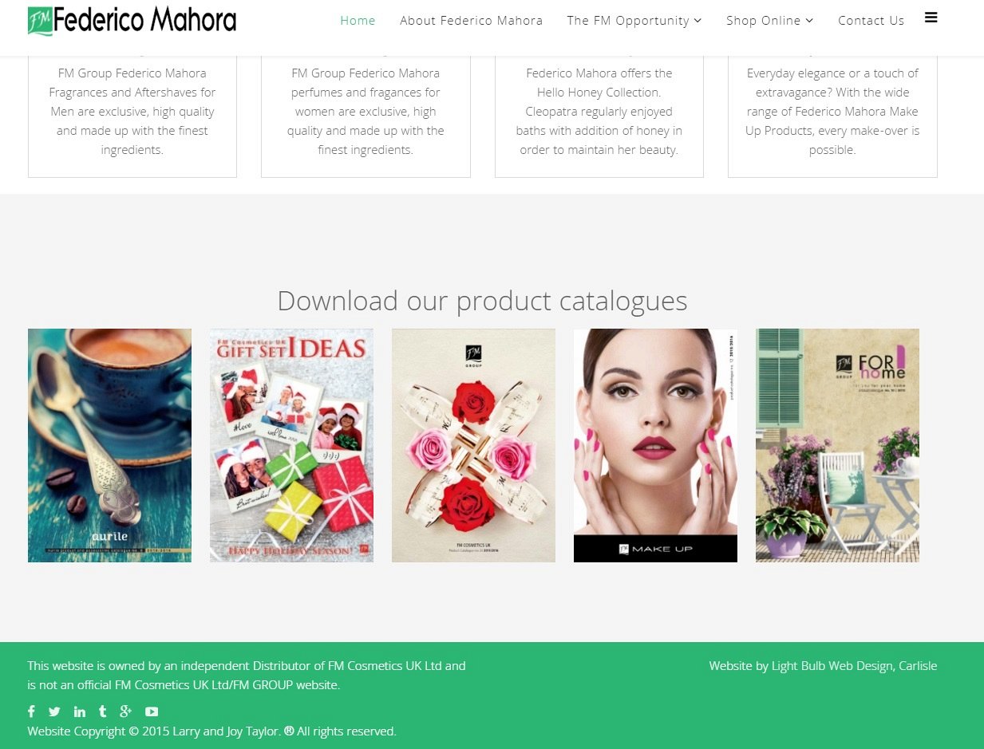Viewport: 984px width, 749px height.
Task: Open the hamburger menu icon in header
Action: coord(931,18)
